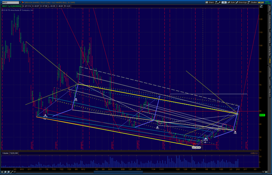Open the Big Buttons side tab
The height and width of the screenshot is (175, 272).
[270, 51]
